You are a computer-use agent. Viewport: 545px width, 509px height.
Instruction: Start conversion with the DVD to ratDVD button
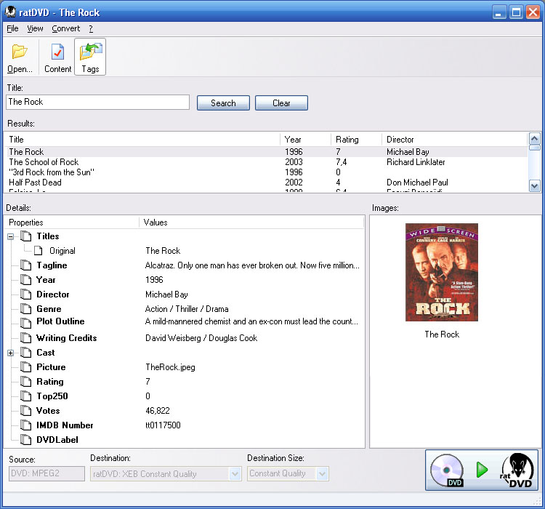pos(481,470)
